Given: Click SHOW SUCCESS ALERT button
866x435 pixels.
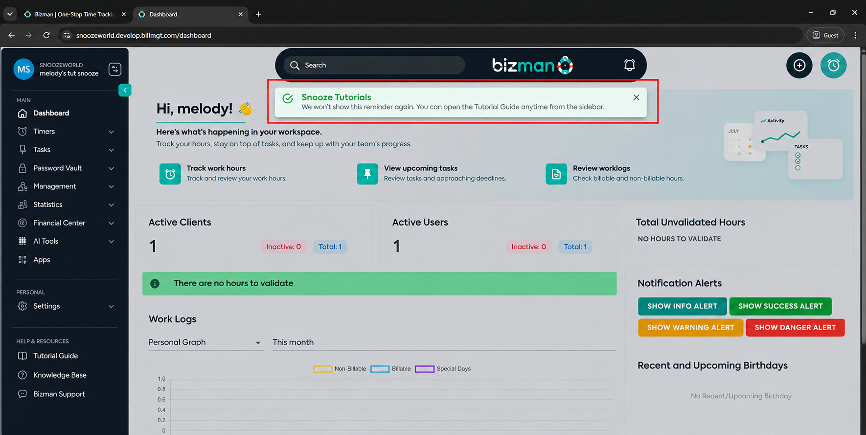Looking at the screenshot, I should [780, 306].
